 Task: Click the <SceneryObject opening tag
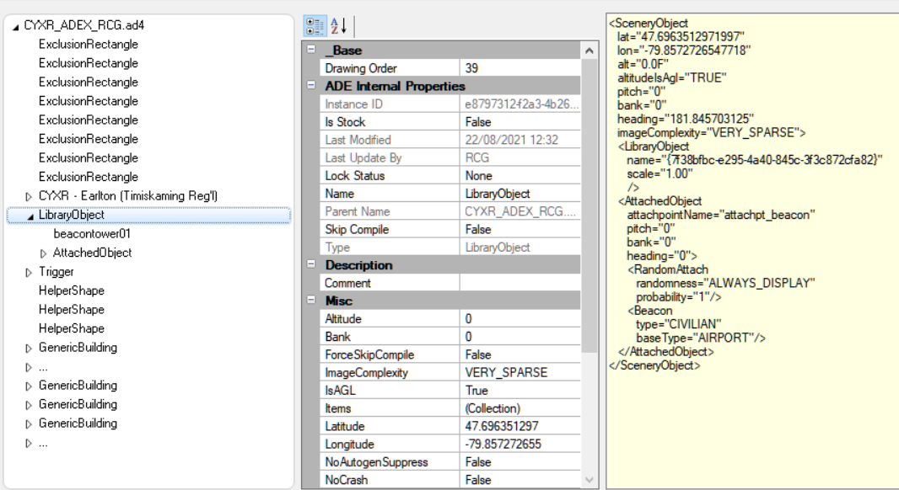(649, 23)
